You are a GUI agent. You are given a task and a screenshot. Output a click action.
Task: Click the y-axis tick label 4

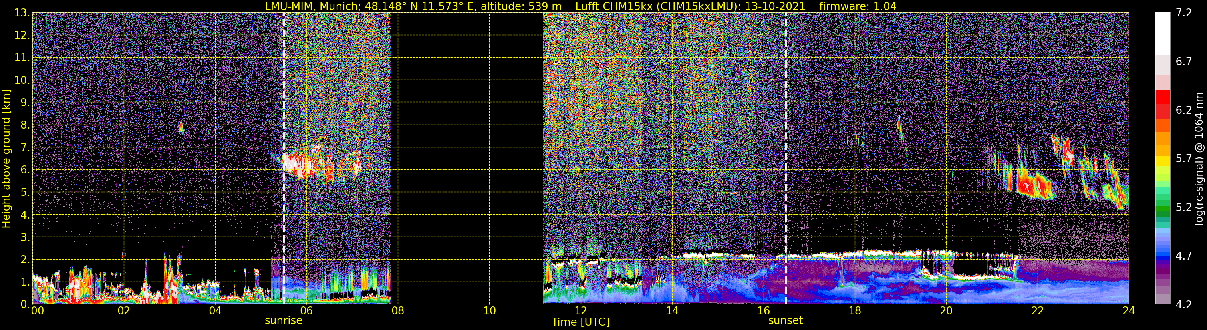(x=24, y=215)
